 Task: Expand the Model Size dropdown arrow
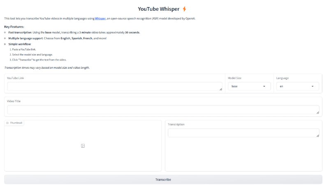coord(264,86)
